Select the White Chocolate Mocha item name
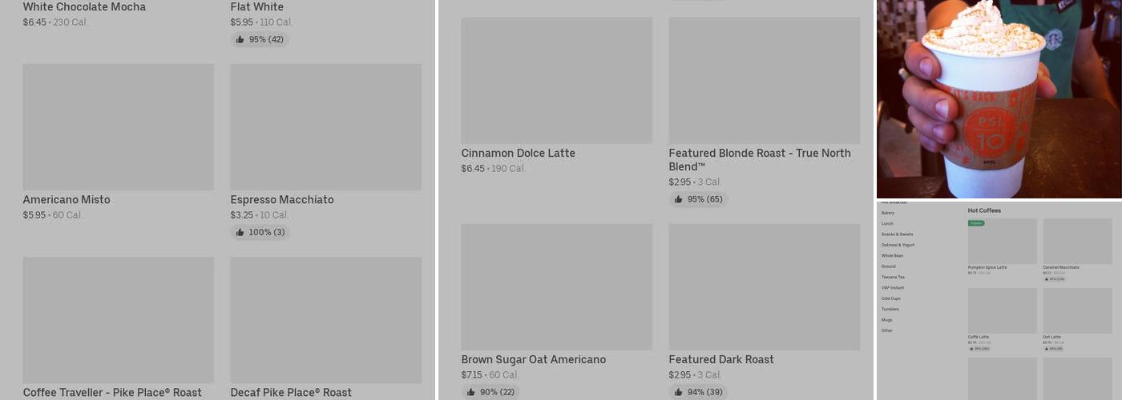1122x400 pixels. (84, 7)
